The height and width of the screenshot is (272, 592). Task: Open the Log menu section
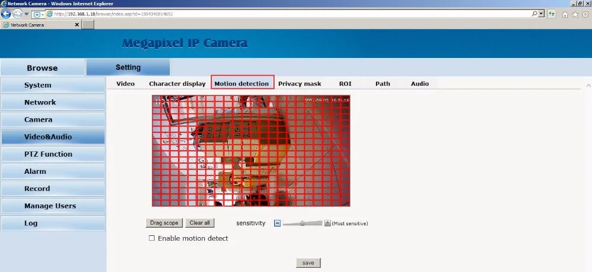[x=53, y=224]
